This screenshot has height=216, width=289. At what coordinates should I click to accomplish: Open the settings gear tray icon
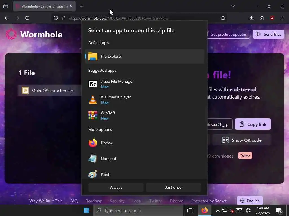coord(248,210)
